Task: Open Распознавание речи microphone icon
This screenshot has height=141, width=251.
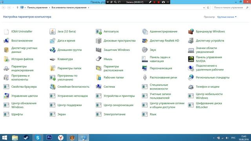Action: click(x=145, y=78)
